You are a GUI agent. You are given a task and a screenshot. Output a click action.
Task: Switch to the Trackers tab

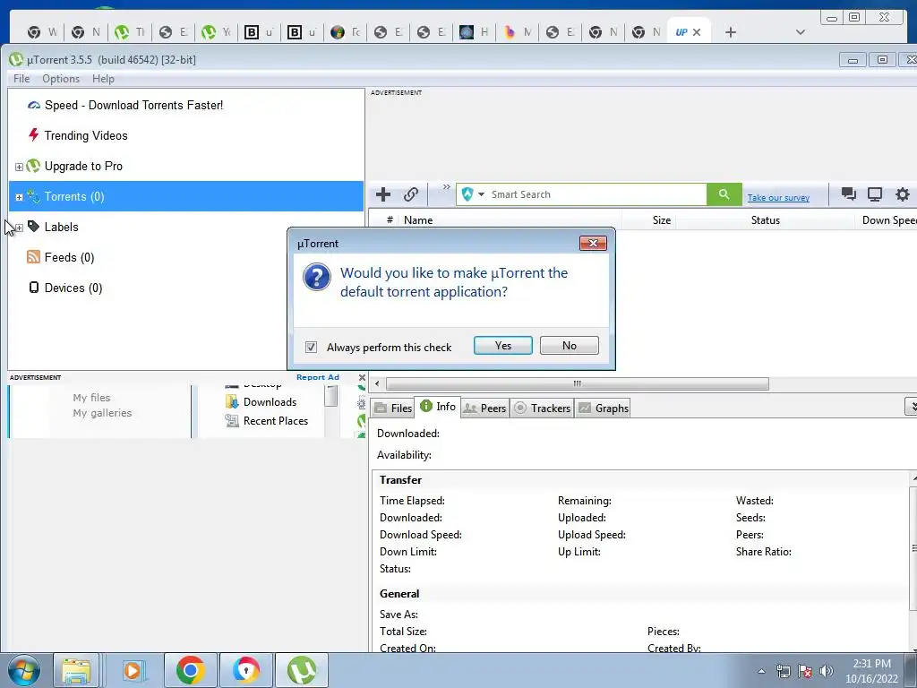click(x=542, y=408)
